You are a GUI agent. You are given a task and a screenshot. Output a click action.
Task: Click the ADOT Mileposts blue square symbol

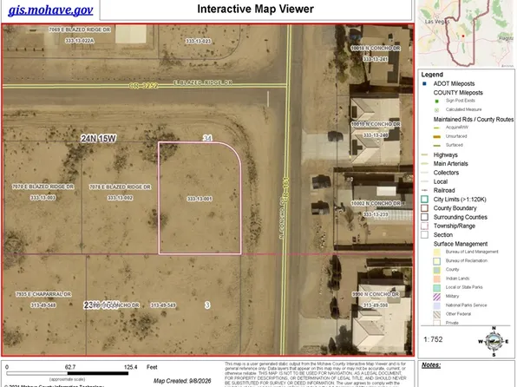point(424,84)
